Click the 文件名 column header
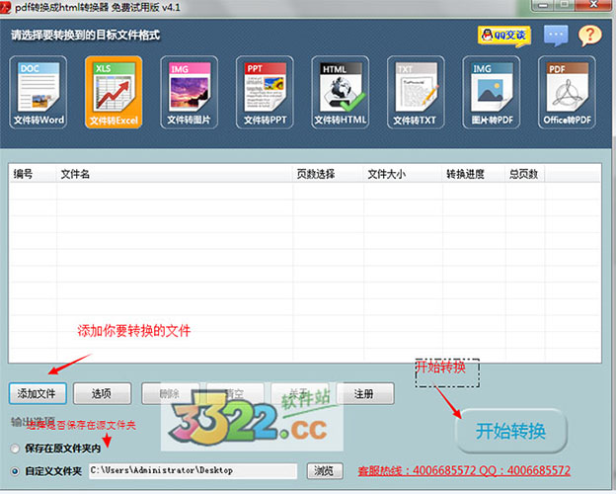Viewport: 616px width, 494px height. (x=175, y=174)
